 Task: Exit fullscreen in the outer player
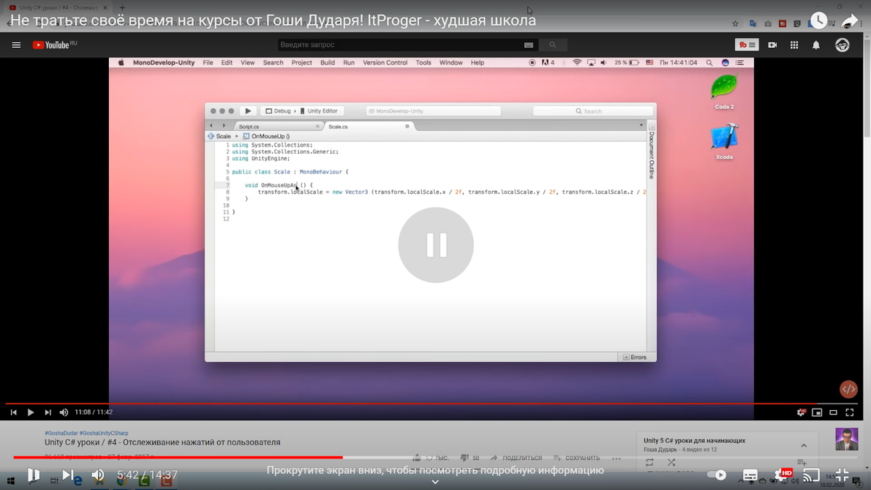pyautogui.click(x=842, y=475)
